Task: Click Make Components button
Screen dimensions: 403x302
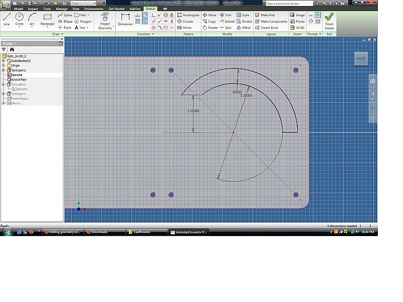Action: (271, 21)
